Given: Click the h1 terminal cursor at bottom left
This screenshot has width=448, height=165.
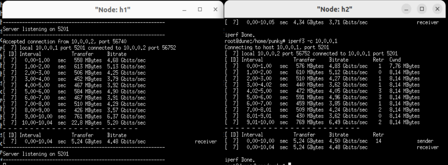Looking at the screenshot, I should pyautogui.click(x=5, y=164).
